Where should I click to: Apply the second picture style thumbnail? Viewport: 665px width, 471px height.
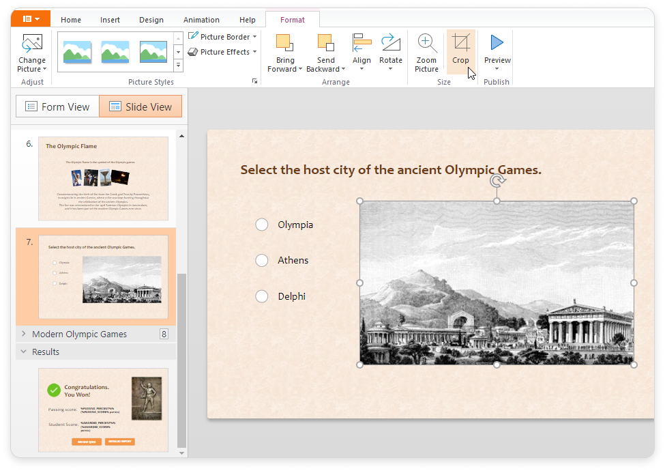pyautogui.click(x=115, y=52)
